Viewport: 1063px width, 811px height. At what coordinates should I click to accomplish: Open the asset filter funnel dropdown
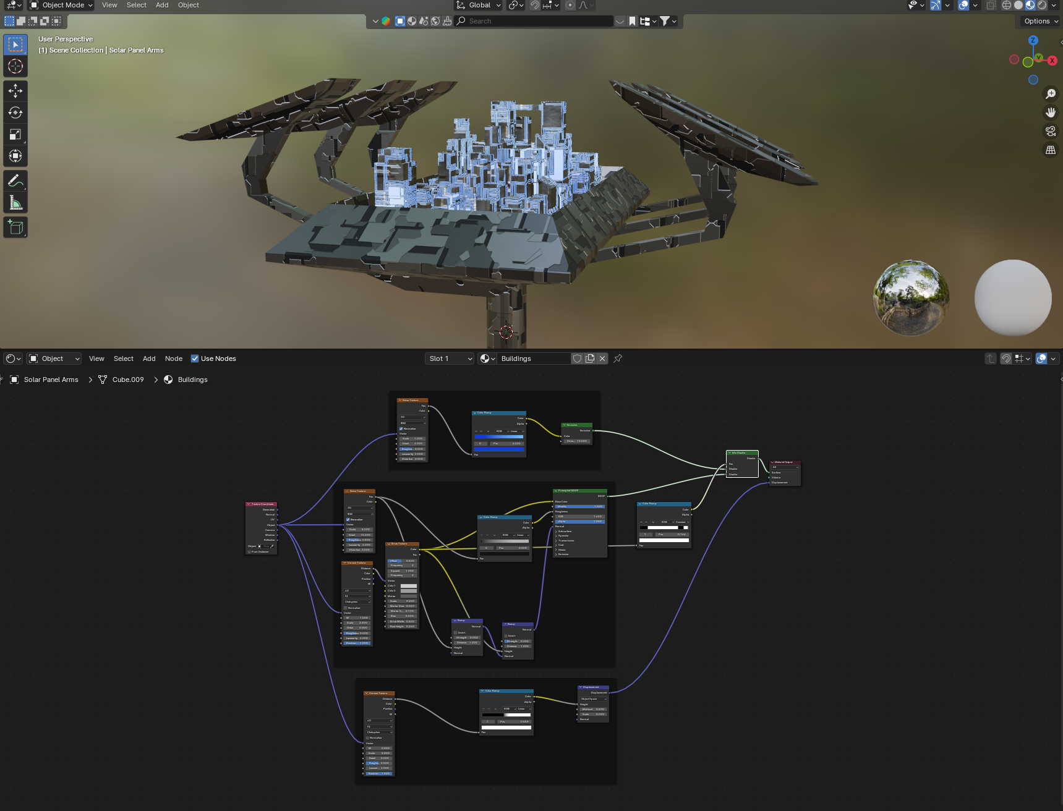[x=668, y=21]
